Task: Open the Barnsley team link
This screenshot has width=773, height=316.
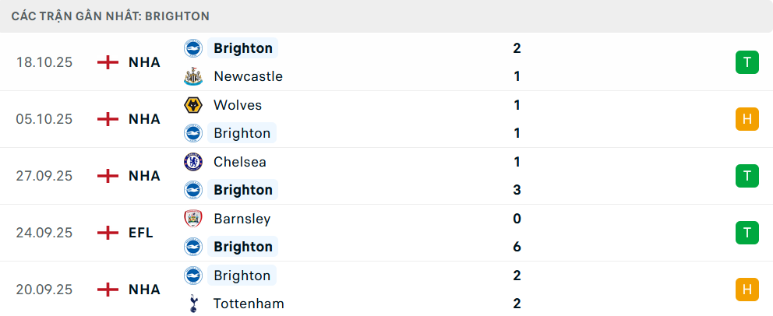Action: 242,219
